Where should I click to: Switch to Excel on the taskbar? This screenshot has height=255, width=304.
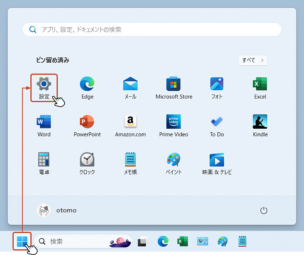(183, 241)
